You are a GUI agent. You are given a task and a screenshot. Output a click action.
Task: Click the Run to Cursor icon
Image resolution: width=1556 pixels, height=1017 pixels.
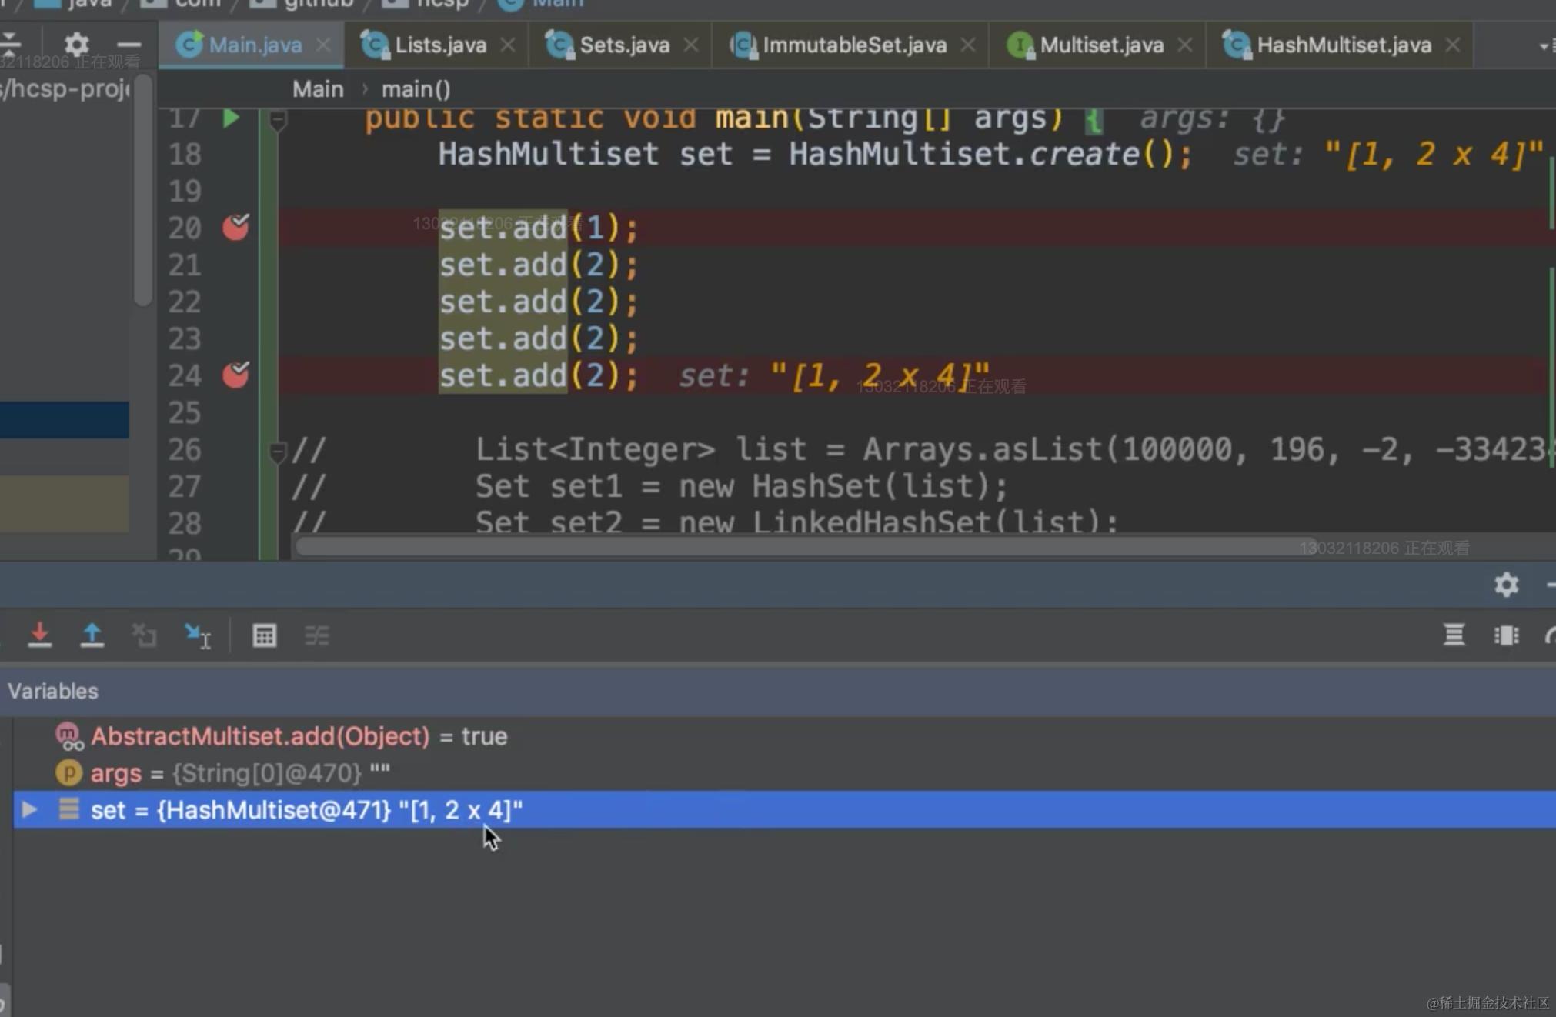(x=198, y=635)
